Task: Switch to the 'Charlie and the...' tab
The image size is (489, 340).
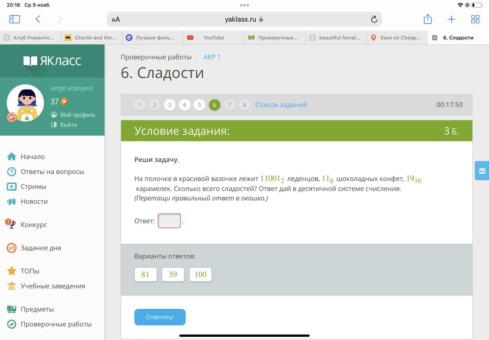Action: pyautogui.click(x=95, y=38)
